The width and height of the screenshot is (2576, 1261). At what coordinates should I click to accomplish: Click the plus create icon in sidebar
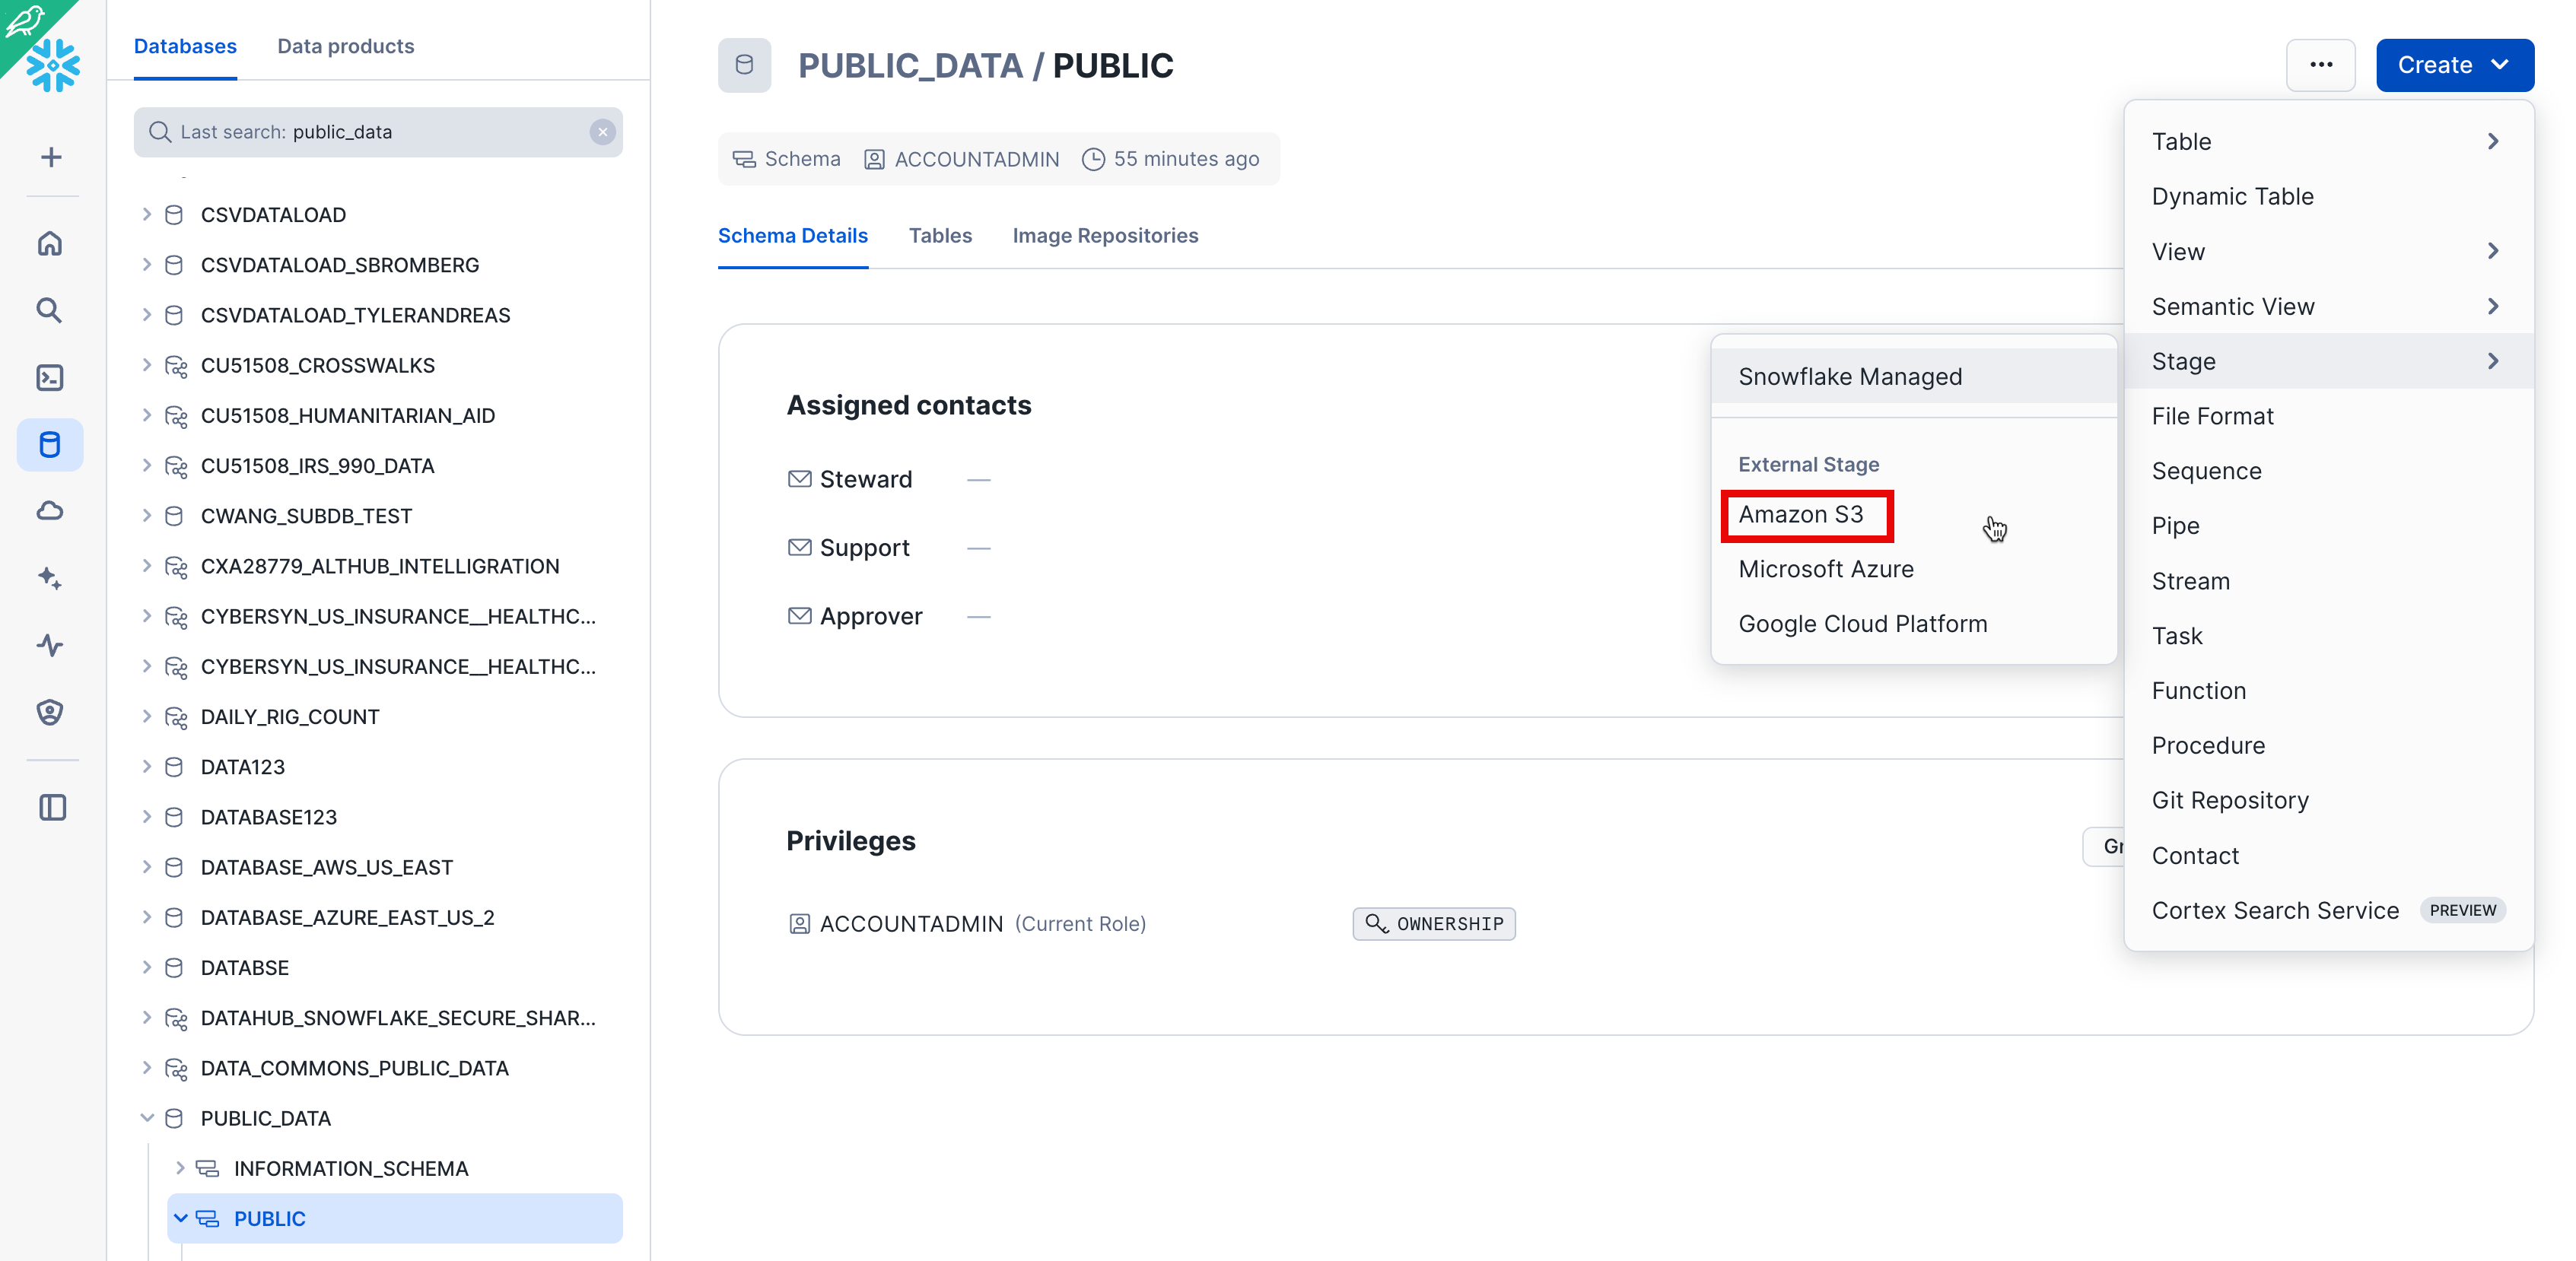51,157
